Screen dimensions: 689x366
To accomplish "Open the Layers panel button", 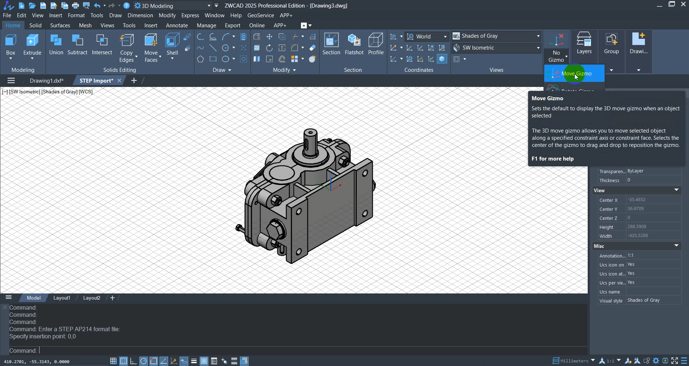I will pyautogui.click(x=584, y=43).
